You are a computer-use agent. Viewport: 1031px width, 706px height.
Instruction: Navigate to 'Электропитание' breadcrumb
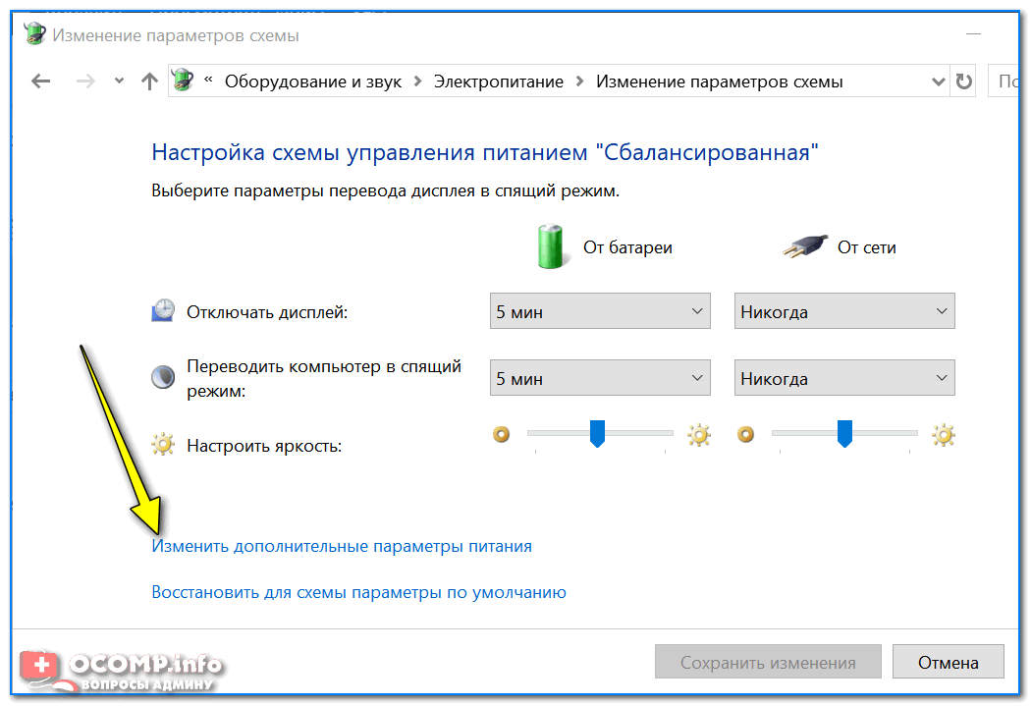point(499,81)
